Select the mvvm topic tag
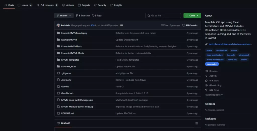 [x=234, y=51]
